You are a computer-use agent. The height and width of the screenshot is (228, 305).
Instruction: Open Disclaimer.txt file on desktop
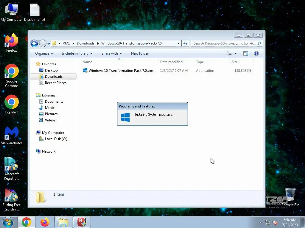[x=35, y=12]
